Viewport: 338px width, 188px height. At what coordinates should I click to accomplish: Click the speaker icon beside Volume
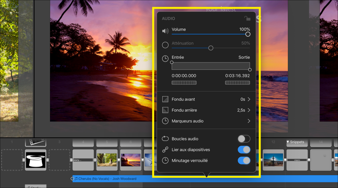[x=165, y=31]
